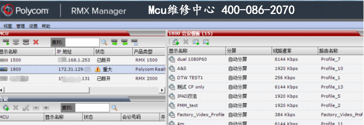Sort templates by 分屏 column
Viewport: 364px width, 125px height.
coord(249,51)
